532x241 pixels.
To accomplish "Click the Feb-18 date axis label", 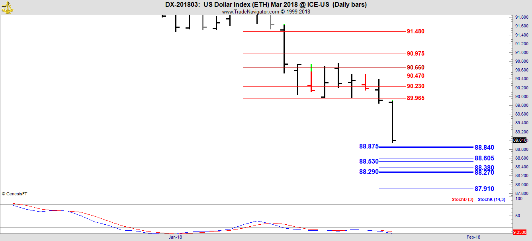I will click(473, 237).
